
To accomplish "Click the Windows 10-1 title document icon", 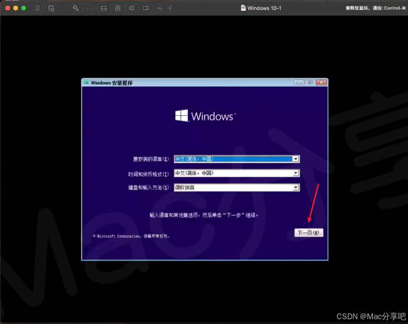I will 243,8.
